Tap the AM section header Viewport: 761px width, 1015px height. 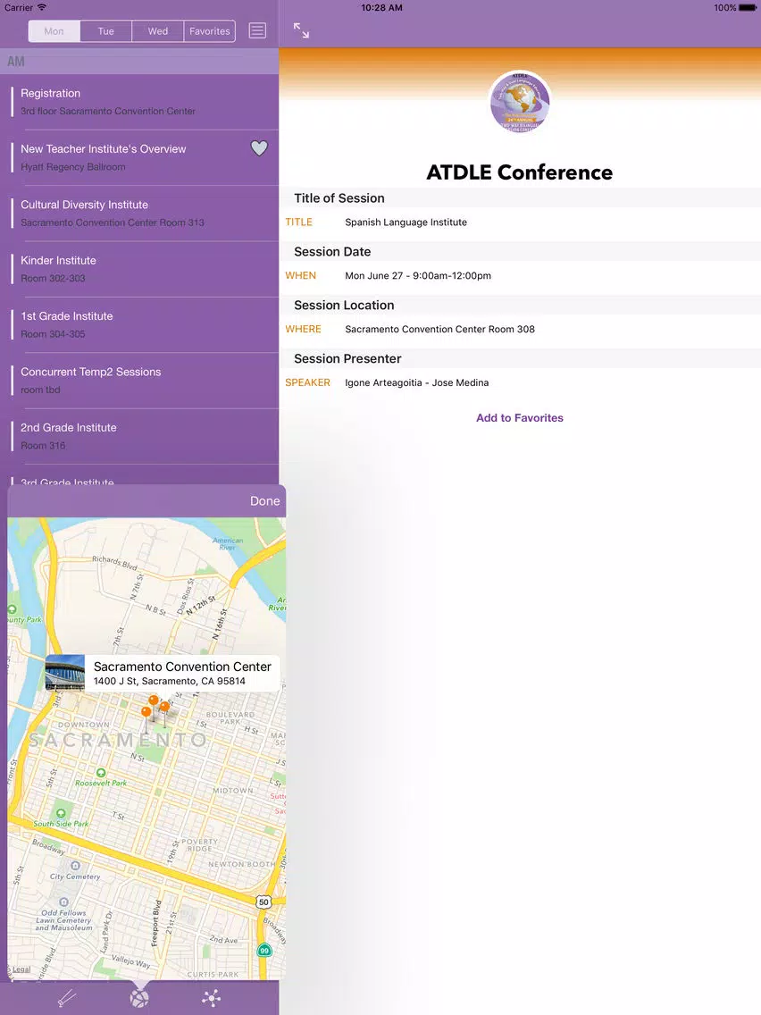pos(139,62)
